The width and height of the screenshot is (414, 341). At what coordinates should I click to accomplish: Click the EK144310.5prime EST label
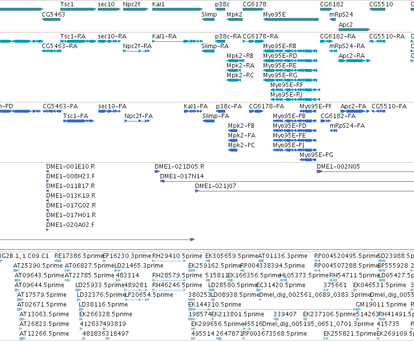tap(215, 305)
